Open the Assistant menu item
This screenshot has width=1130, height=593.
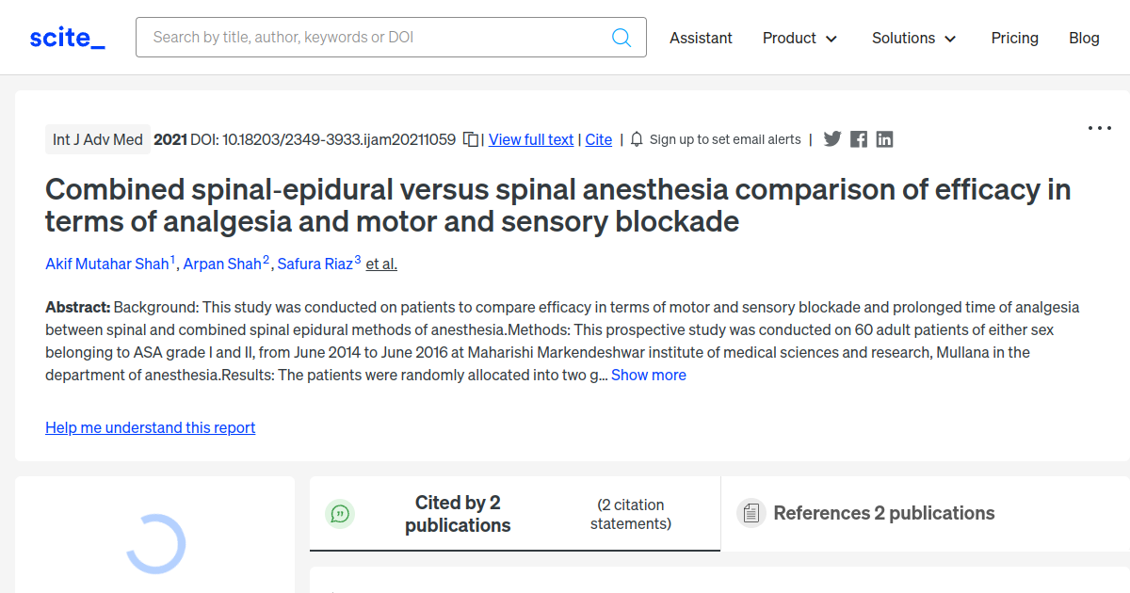click(701, 38)
